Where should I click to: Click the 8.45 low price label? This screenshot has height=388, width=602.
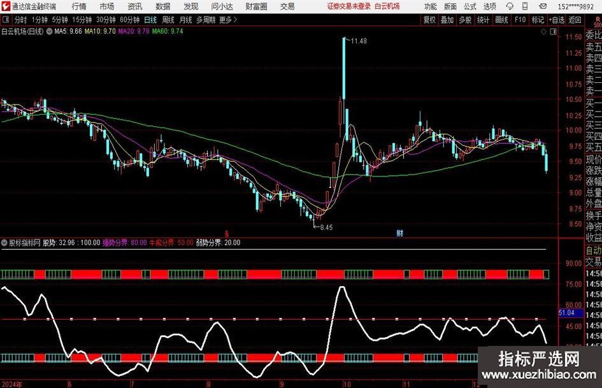coord(326,227)
